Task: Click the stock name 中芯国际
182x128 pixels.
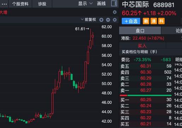Action: 135,5
